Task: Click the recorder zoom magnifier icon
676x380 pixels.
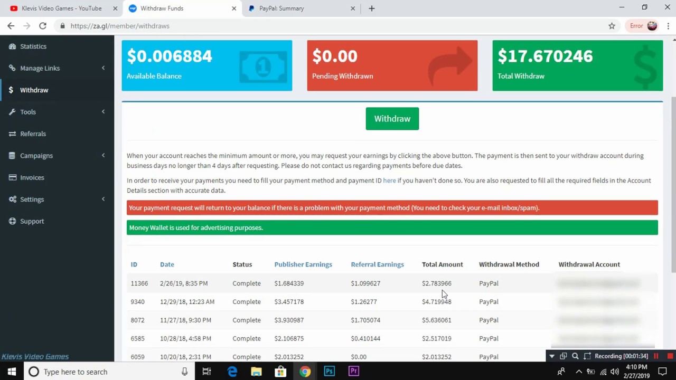Action: pos(575,356)
